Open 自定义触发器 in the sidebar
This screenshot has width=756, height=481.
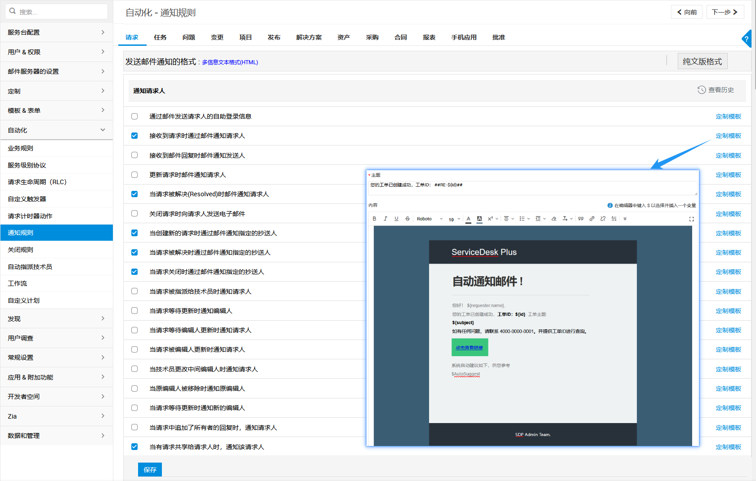(57, 199)
